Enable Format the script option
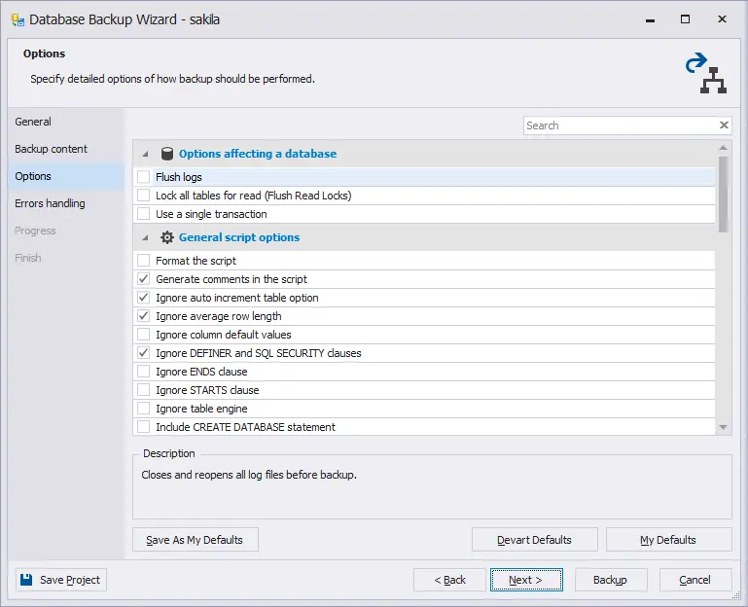This screenshot has height=607, width=748. 143,260
